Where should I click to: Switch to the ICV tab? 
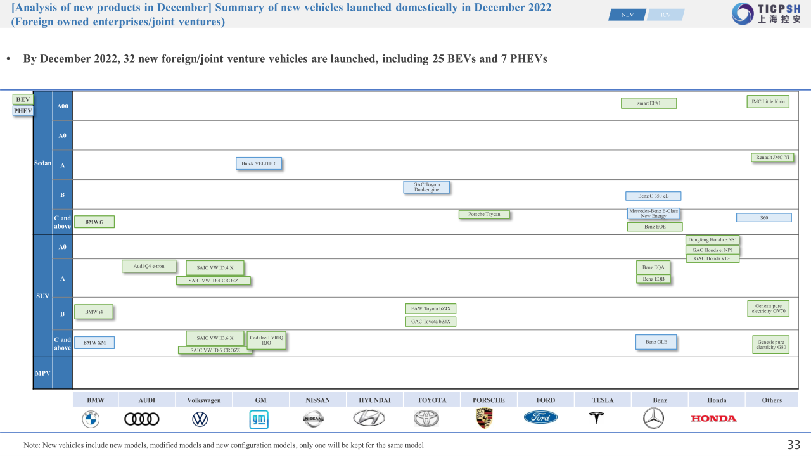[665, 15]
